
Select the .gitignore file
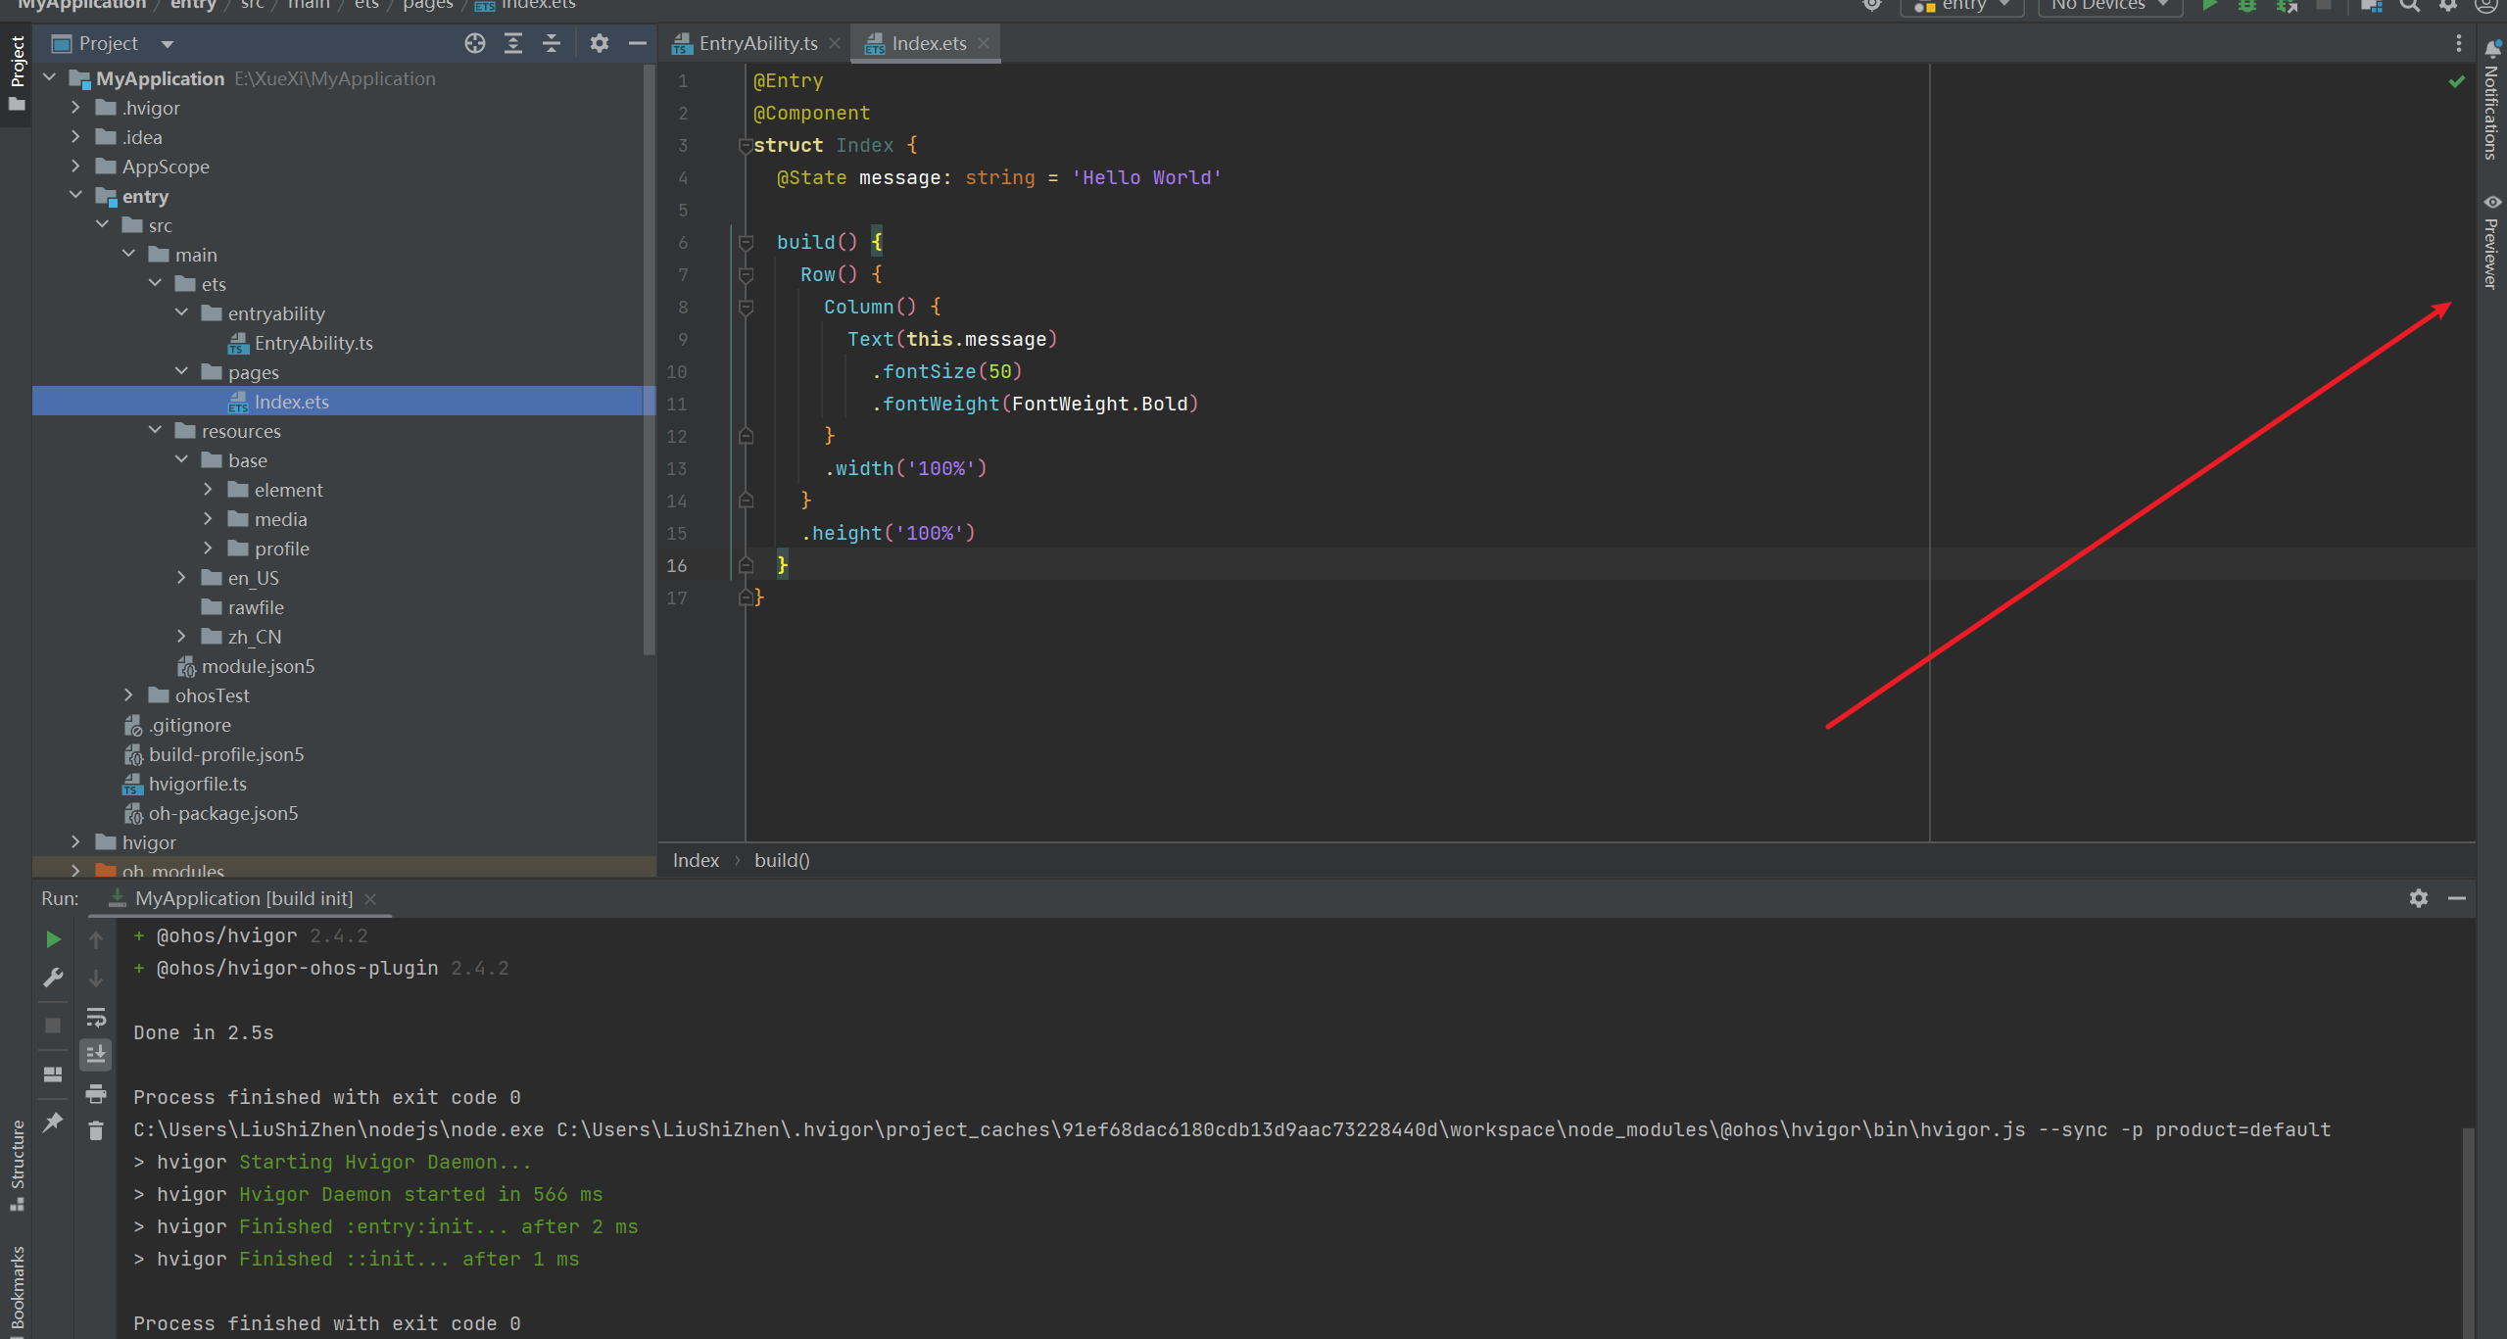189,725
